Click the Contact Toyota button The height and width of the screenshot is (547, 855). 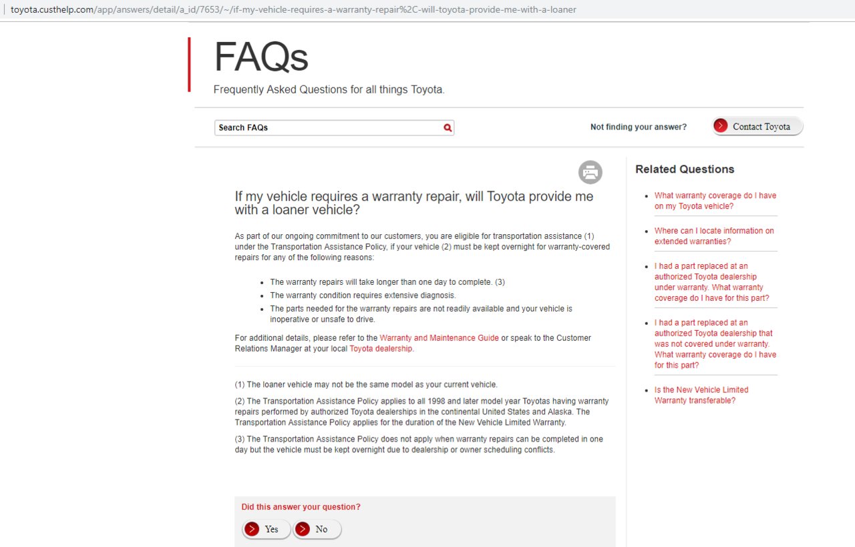(757, 126)
